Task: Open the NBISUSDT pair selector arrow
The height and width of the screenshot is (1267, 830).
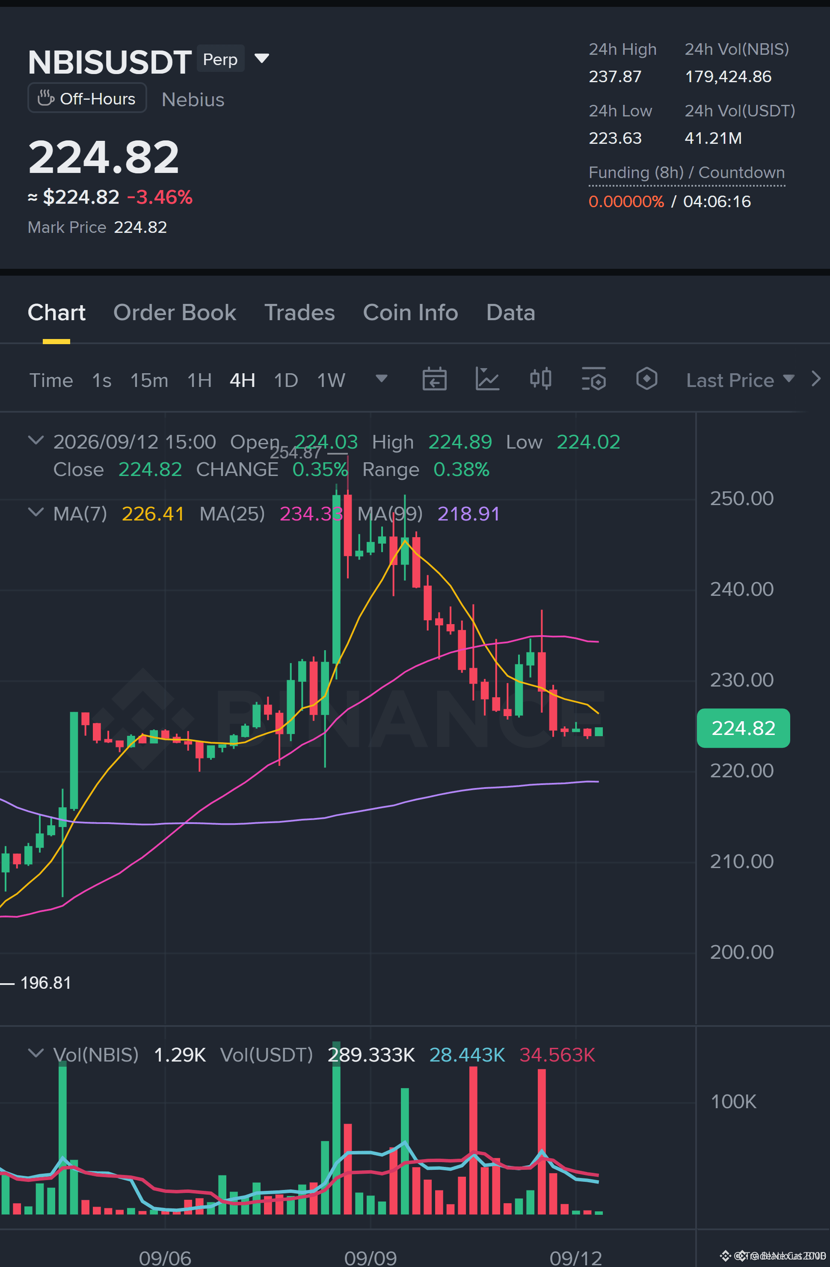Action: pos(262,58)
